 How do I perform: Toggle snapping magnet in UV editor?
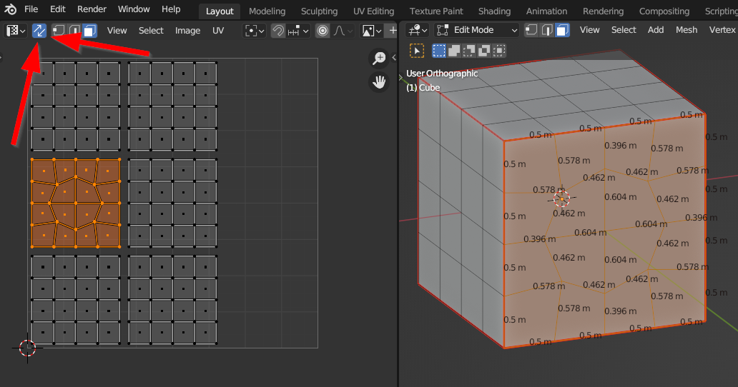[278, 31]
